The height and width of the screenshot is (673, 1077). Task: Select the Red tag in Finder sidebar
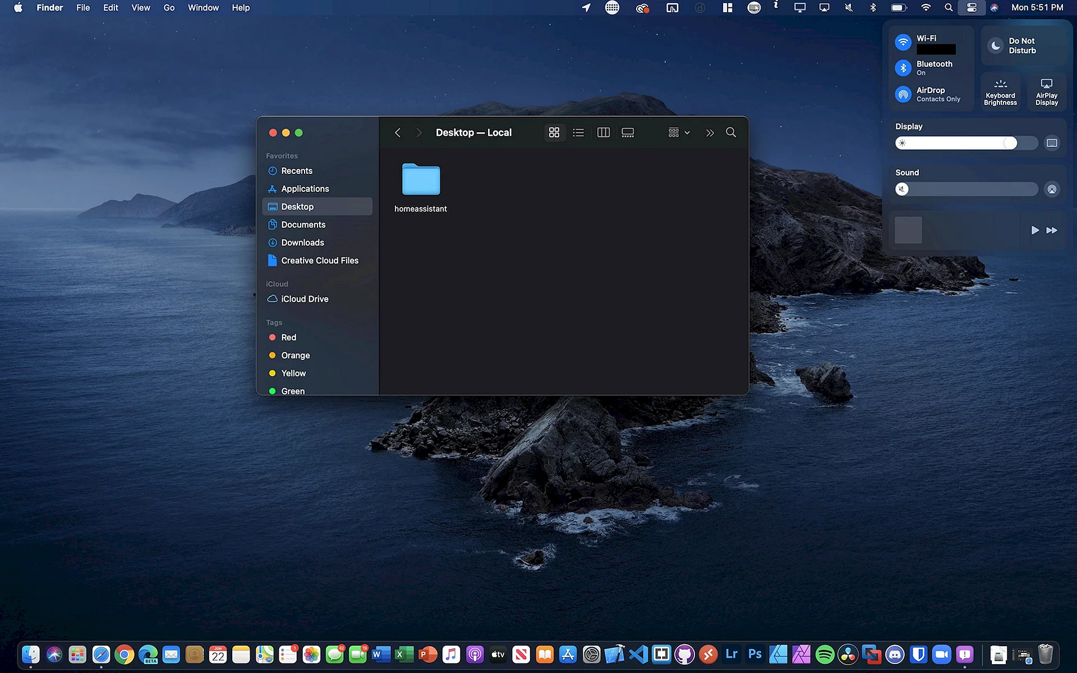point(288,336)
